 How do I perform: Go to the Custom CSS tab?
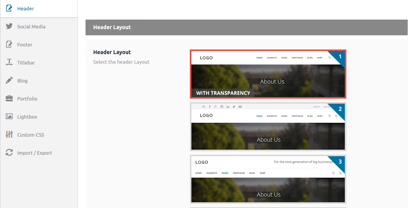click(39, 135)
